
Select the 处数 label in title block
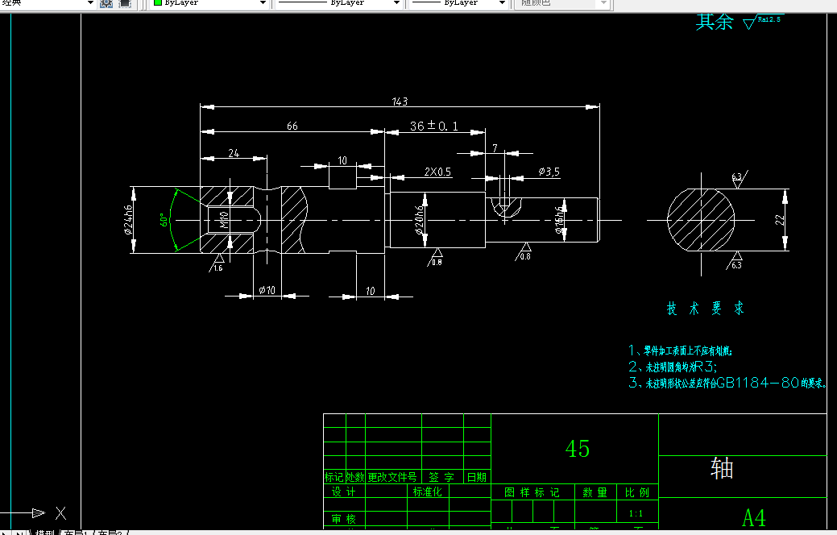point(355,477)
